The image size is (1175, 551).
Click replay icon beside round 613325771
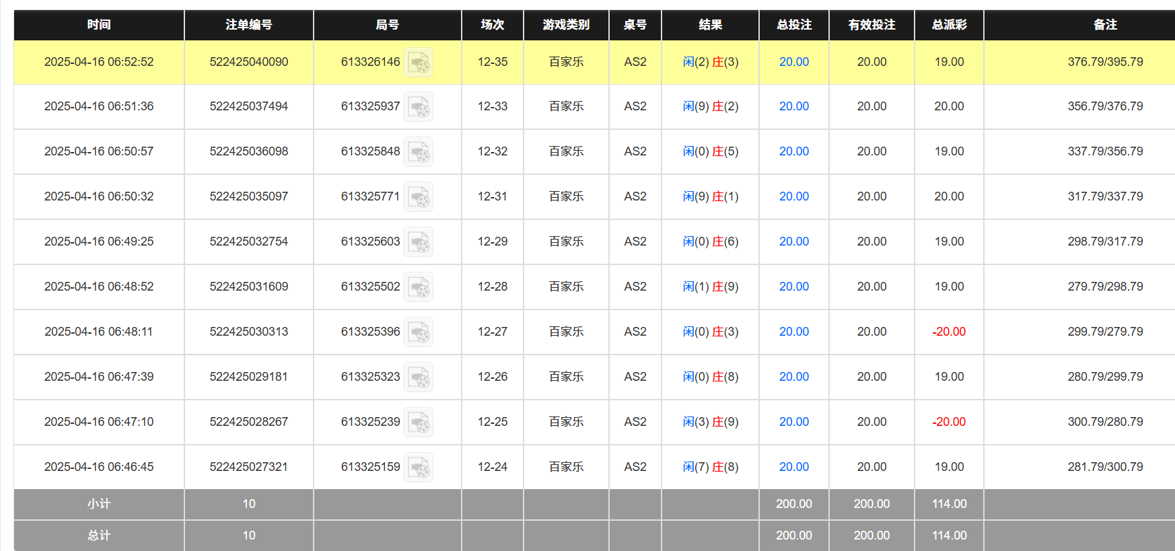(x=418, y=197)
